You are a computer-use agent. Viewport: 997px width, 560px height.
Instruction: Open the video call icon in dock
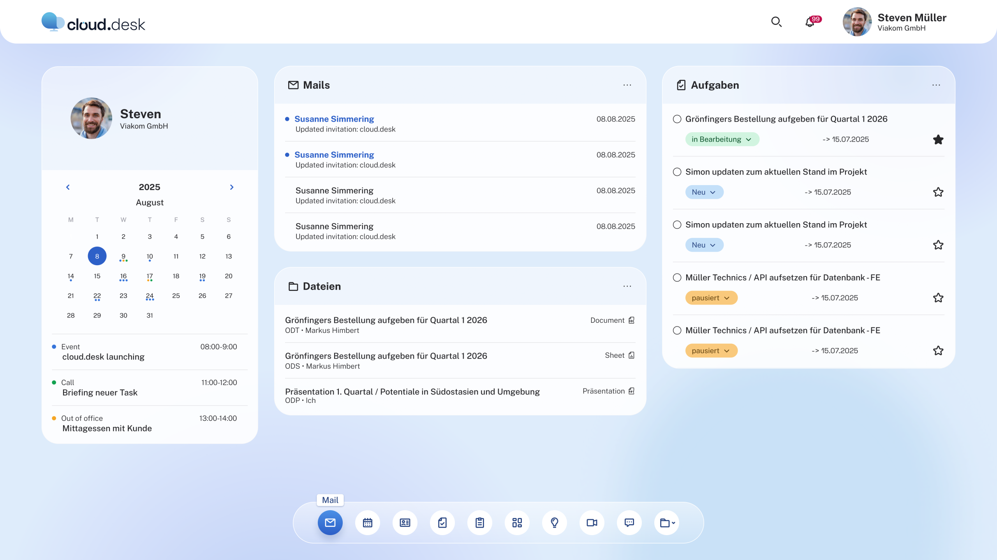click(592, 523)
